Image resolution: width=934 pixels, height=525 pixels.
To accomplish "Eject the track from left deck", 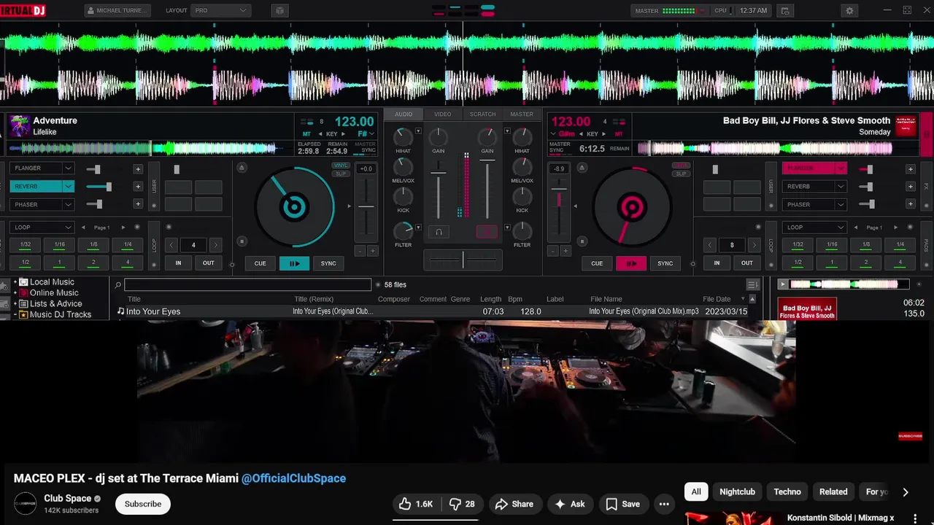I will pos(242,168).
